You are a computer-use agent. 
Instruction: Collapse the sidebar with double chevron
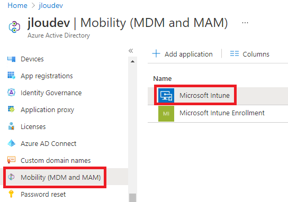131,51
